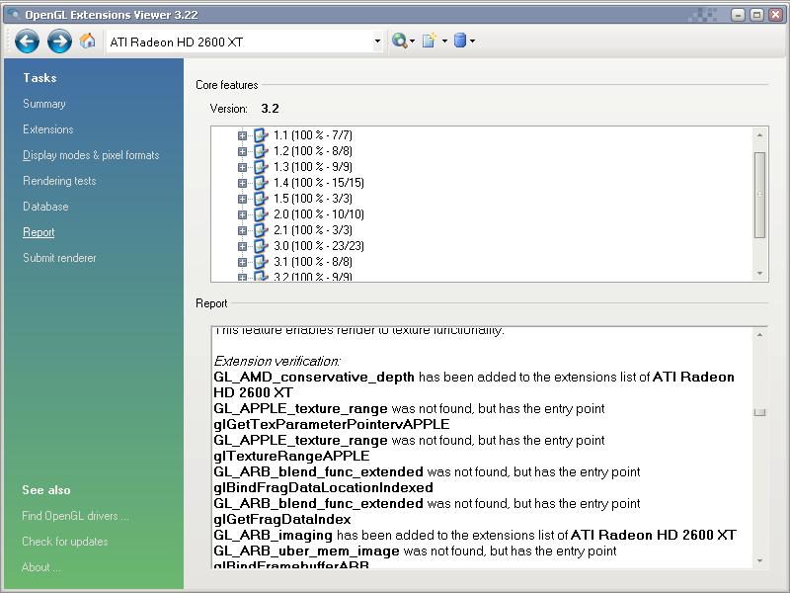Expand the 2.1 (100 % - 3/3) node
Viewport: 790px width, 593px height.
(x=242, y=230)
